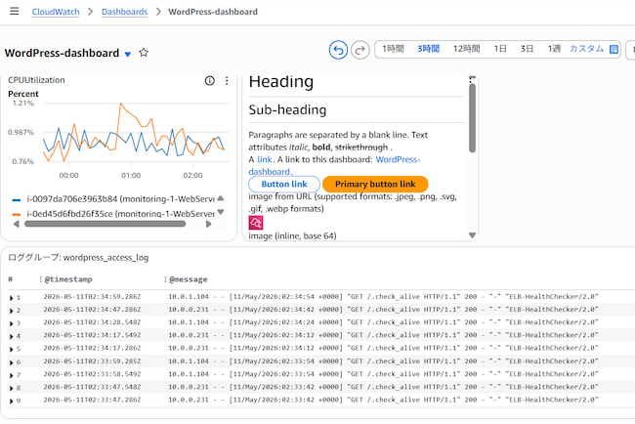This screenshot has height=424, width=635.
Task: Select the 3時間 time range
Action: pos(429,49)
